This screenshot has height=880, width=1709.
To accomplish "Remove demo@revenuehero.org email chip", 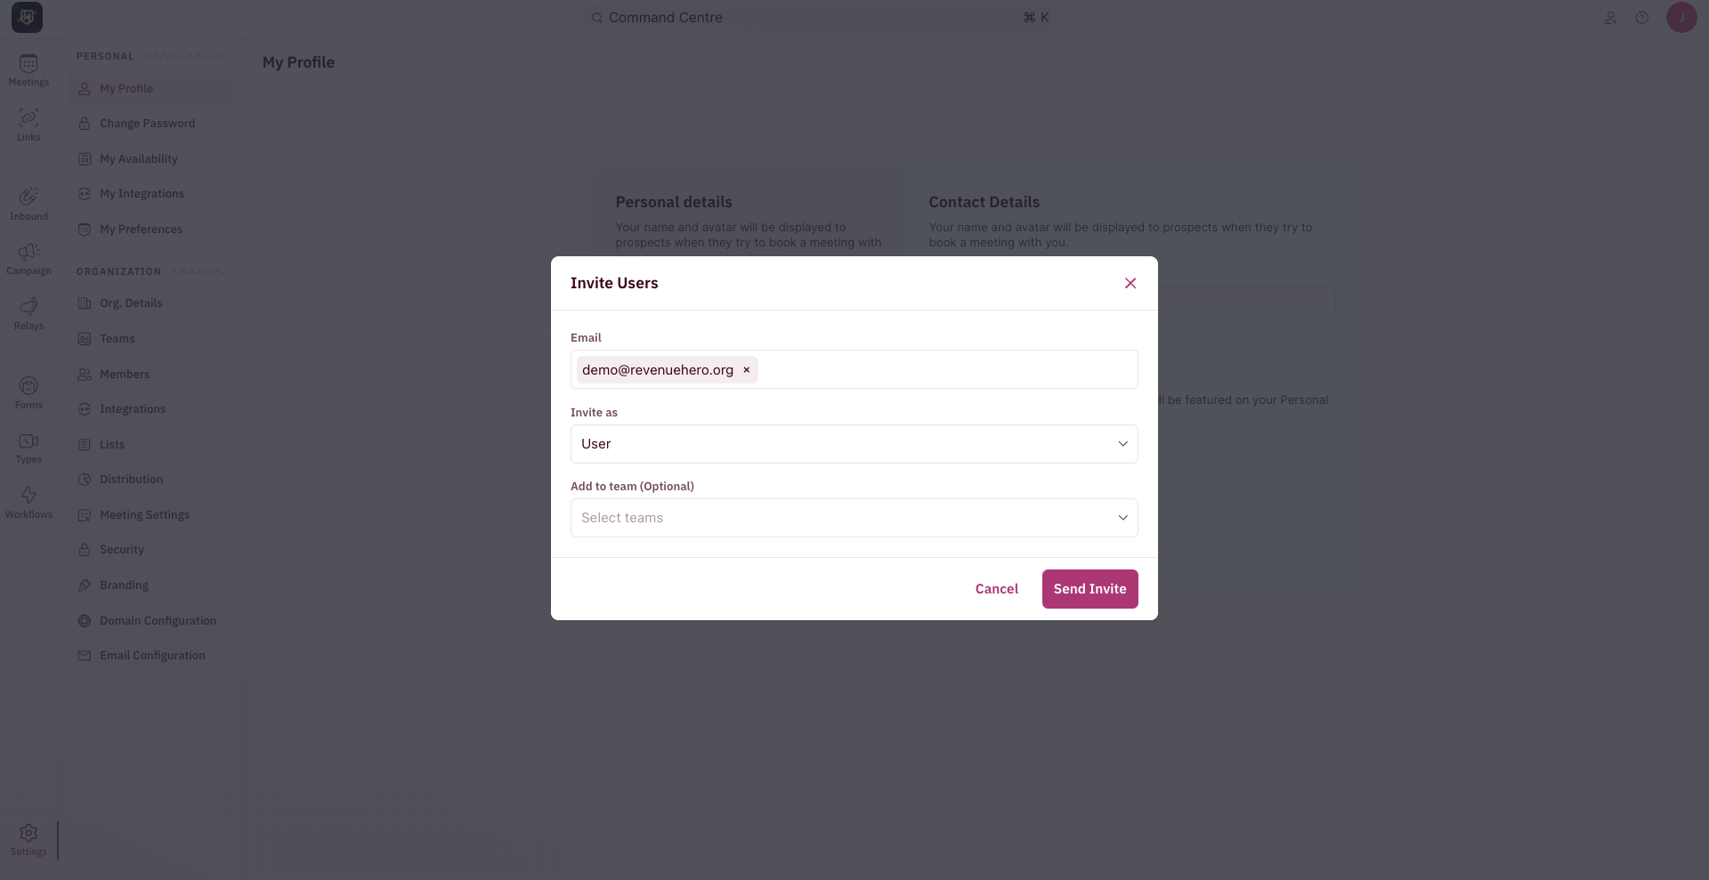I will pyautogui.click(x=747, y=370).
